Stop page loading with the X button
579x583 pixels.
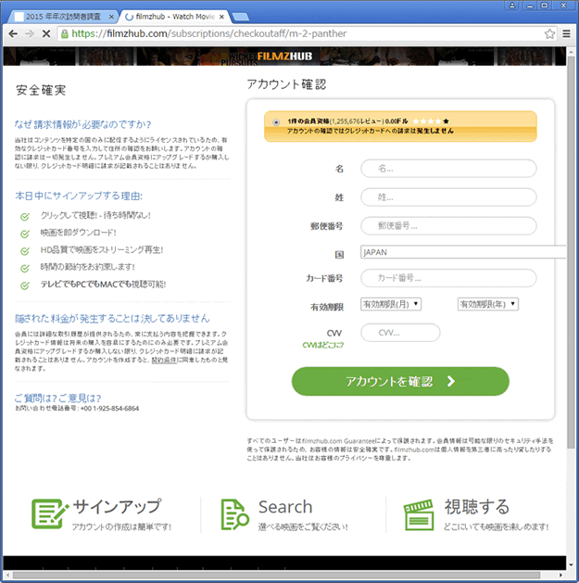tap(46, 34)
